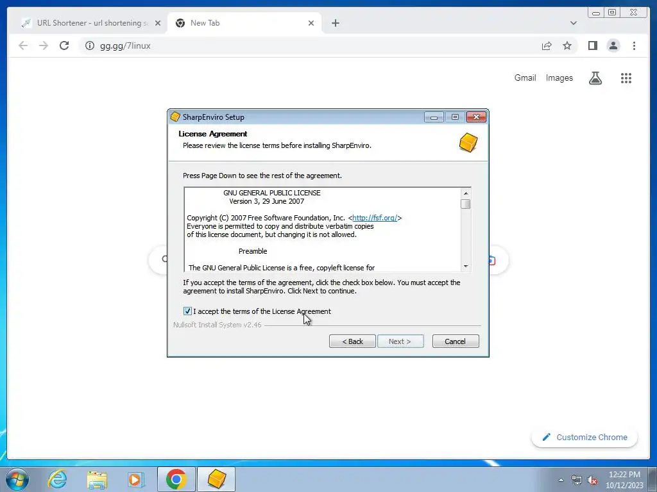
Task: Open Chrome profile avatar menu
Action: point(613,45)
